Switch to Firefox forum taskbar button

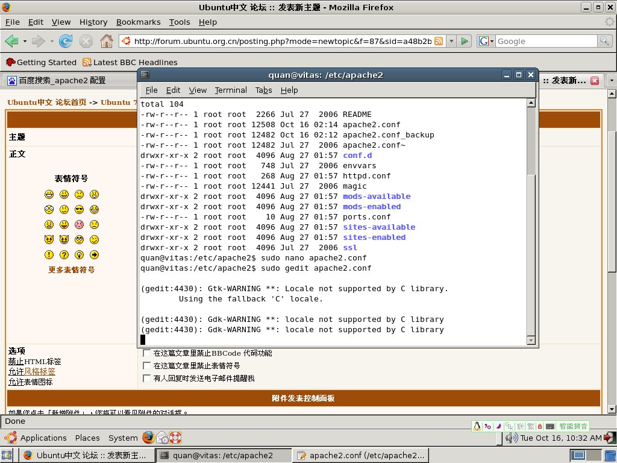(86, 456)
